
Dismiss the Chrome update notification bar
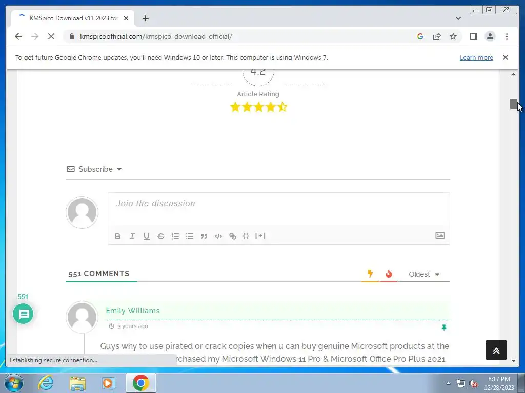505,57
